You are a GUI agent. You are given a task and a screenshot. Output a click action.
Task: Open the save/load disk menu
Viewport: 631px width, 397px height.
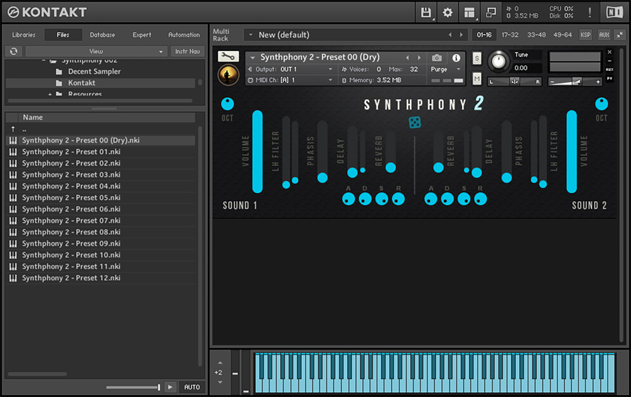(x=426, y=13)
